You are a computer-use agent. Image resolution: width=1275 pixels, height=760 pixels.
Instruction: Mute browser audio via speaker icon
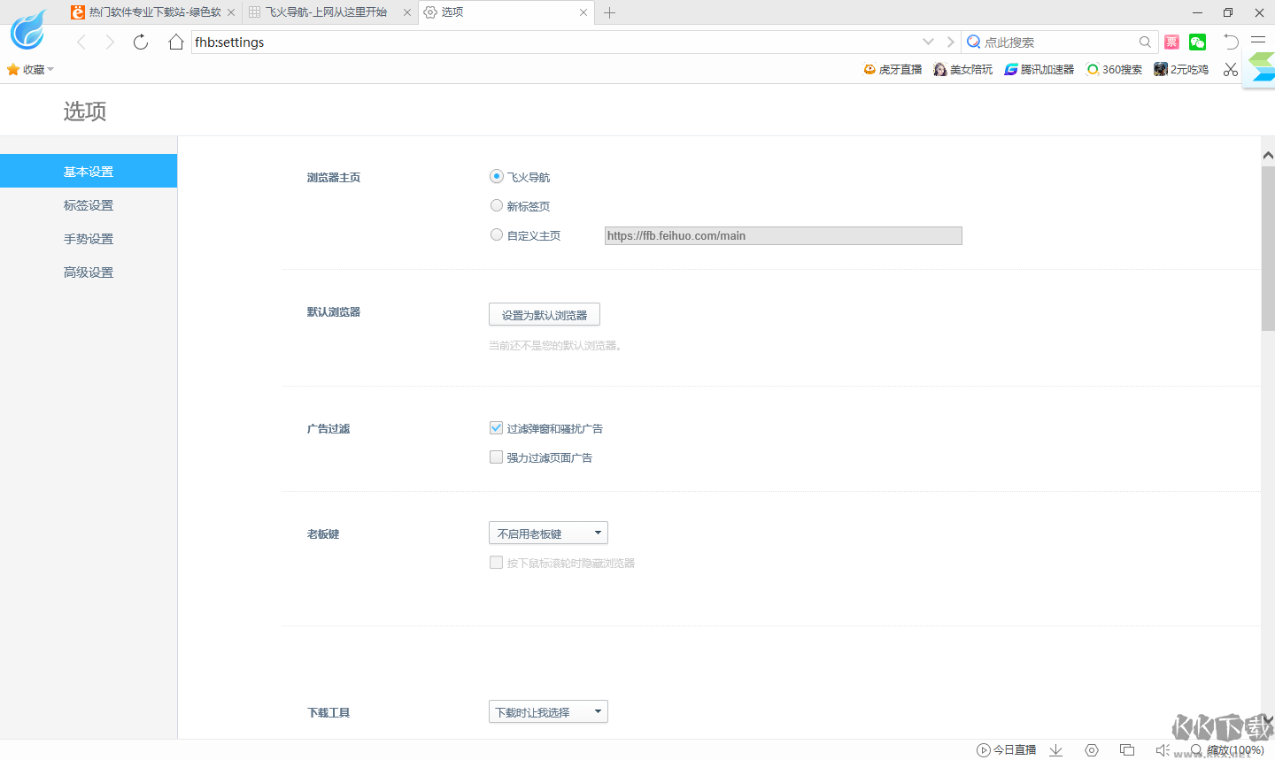point(1163,749)
